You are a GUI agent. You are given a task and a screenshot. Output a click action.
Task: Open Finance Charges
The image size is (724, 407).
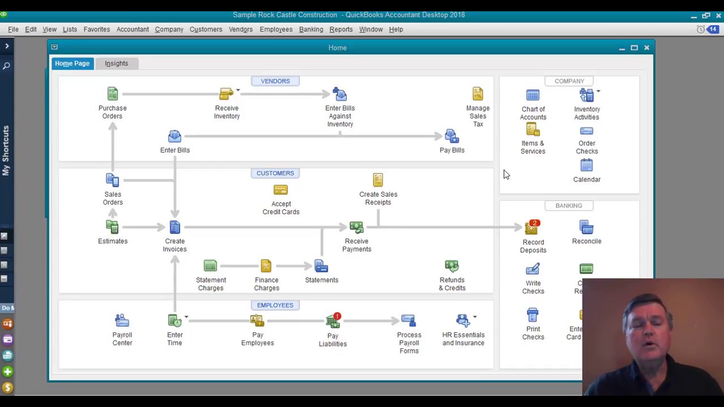coord(266,266)
